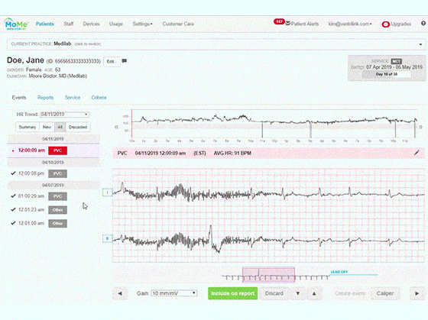Click the 04/07/2019 date header
Screen dimensions: 428x320
pyautogui.click(x=53, y=186)
